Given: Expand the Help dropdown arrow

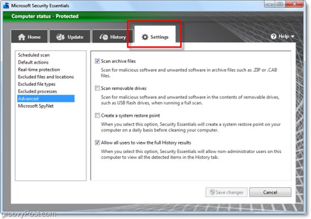Looking at the screenshot, I should (292, 37).
